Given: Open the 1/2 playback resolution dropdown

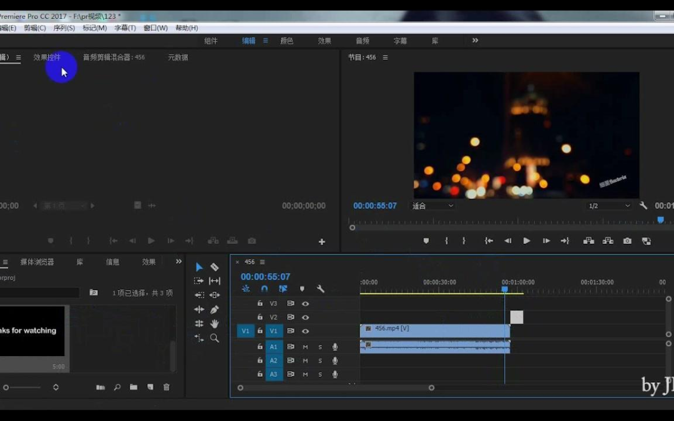Looking at the screenshot, I should [x=610, y=206].
